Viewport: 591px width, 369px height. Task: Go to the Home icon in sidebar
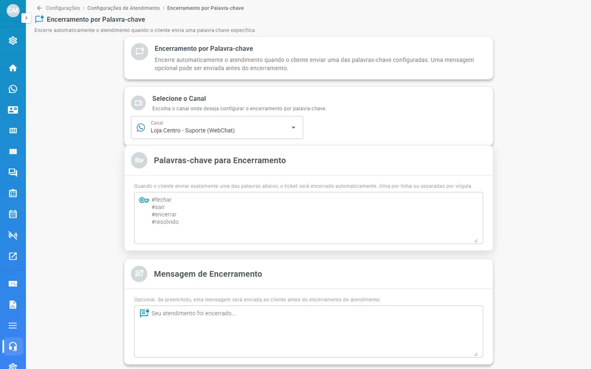13,68
